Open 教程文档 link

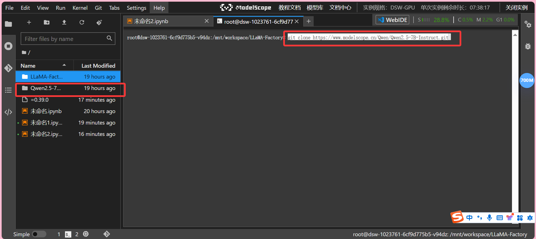pos(290,8)
